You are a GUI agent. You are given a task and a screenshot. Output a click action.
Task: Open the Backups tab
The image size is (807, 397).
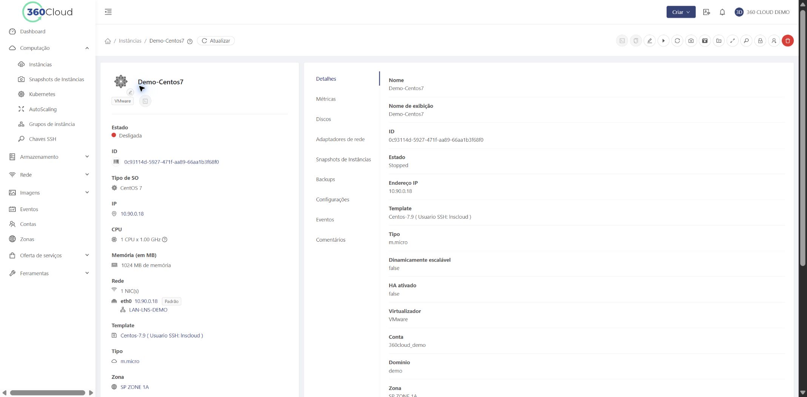coord(325,179)
